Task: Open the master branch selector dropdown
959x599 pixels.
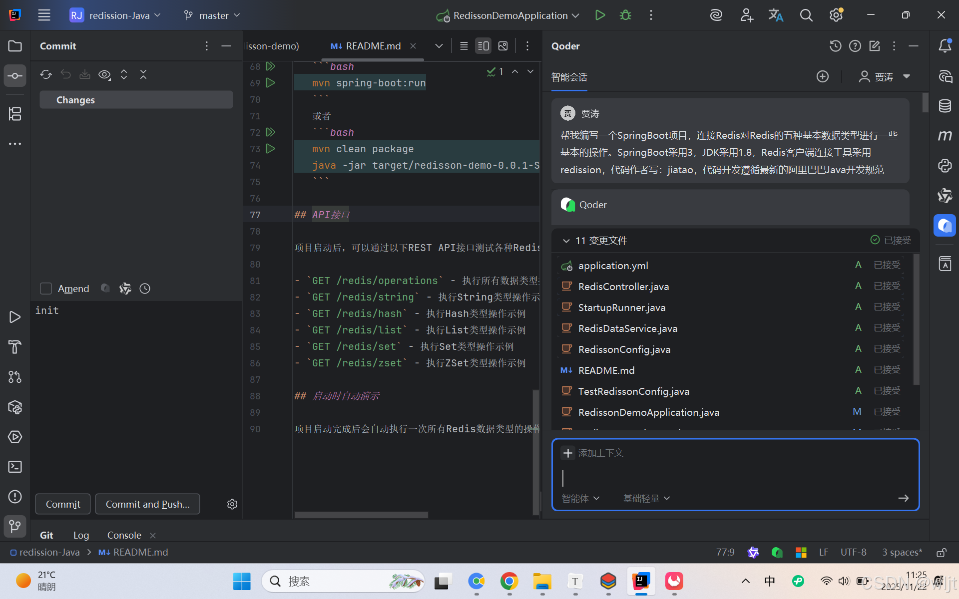Action: tap(211, 15)
